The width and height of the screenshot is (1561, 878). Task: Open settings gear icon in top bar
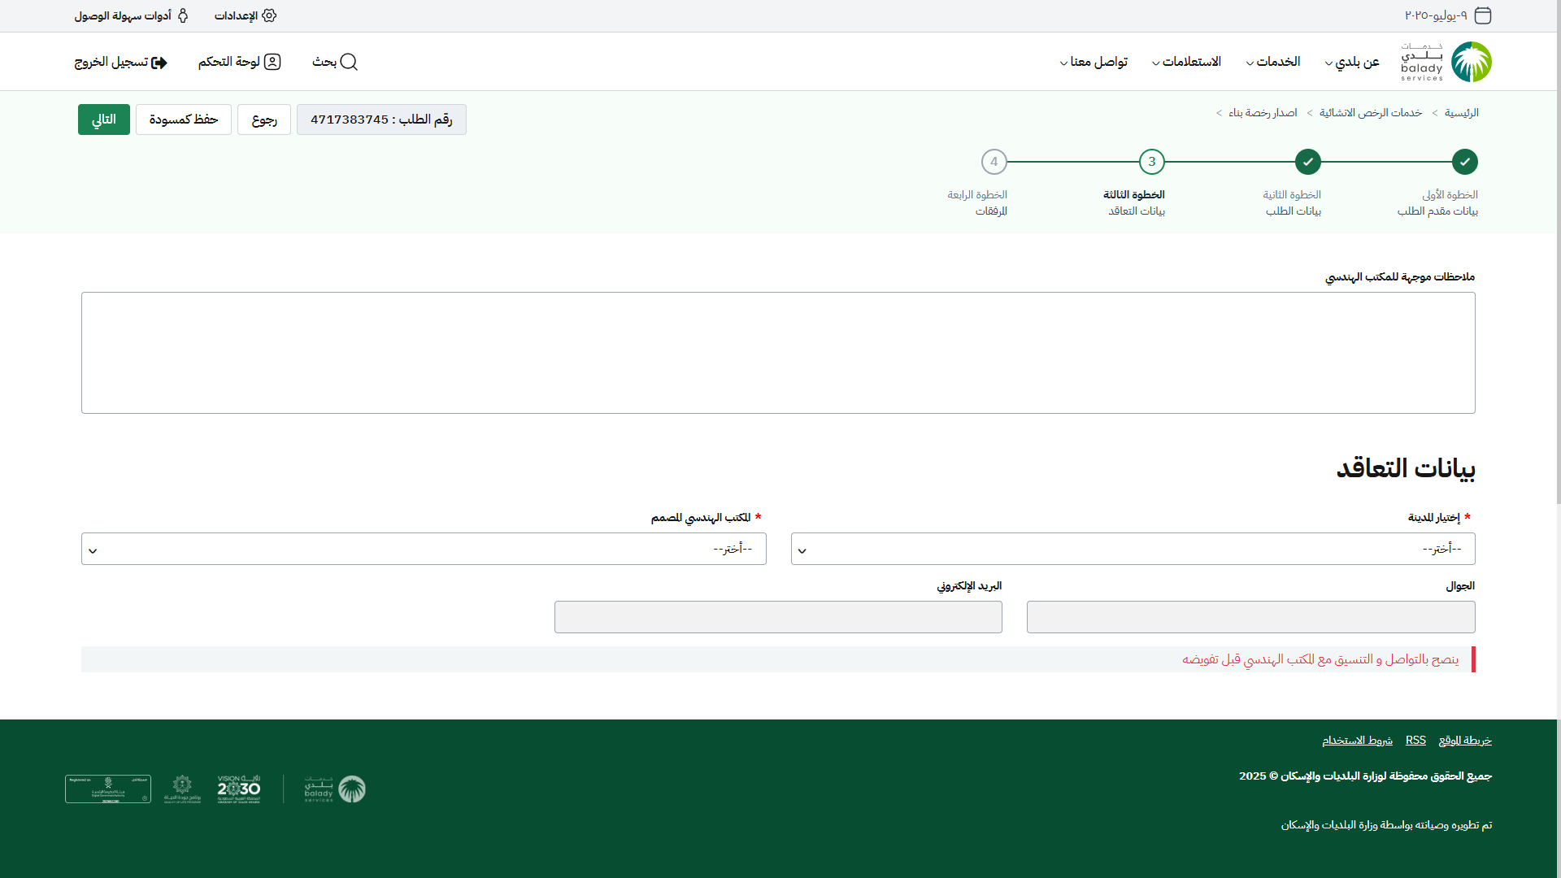pos(269,15)
